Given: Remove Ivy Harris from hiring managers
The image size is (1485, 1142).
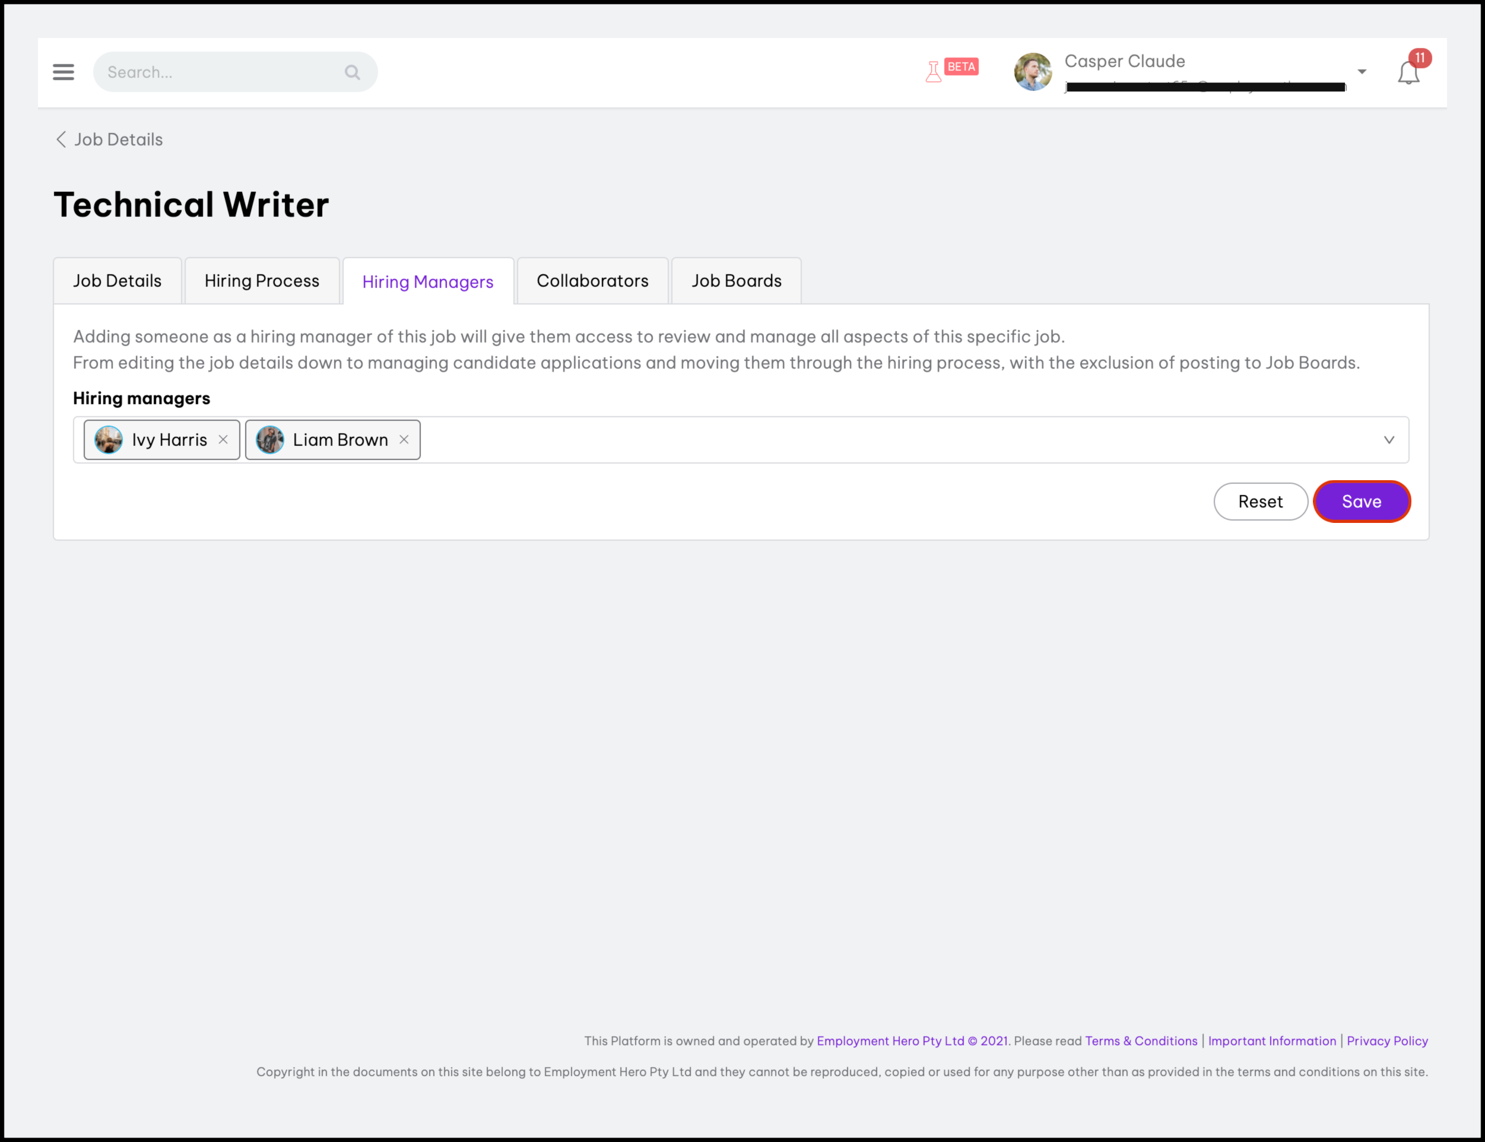Looking at the screenshot, I should click(x=223, y=440).
